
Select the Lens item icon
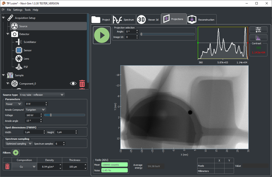19,58
